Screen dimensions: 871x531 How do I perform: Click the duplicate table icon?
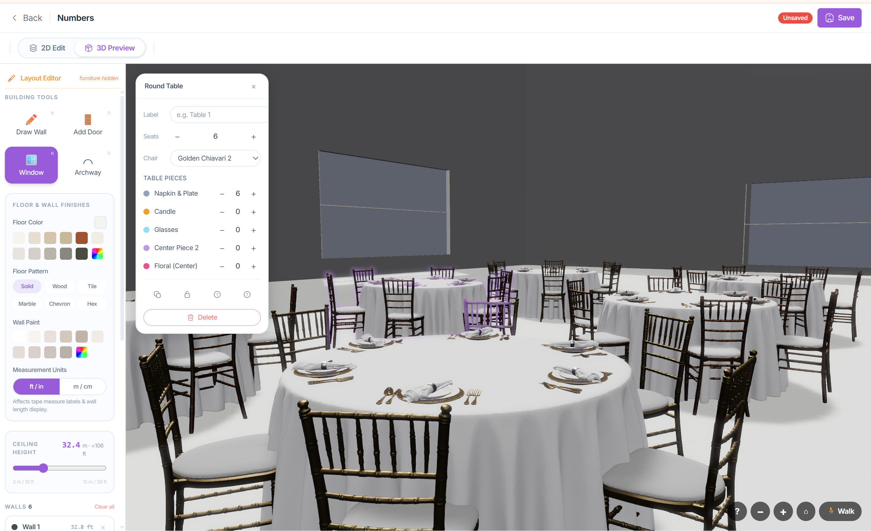(x=157, y=294)
